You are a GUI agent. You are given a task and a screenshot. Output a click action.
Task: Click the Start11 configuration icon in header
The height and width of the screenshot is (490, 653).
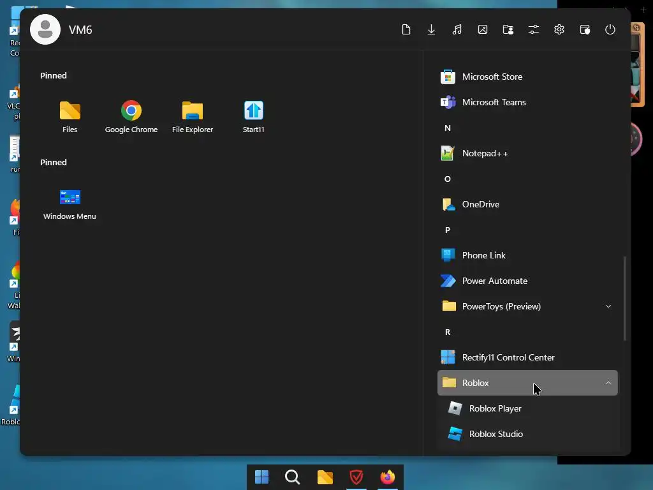[x=585, y=29]
